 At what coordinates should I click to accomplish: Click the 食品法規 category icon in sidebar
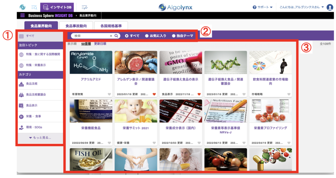(x=21, y=84)
